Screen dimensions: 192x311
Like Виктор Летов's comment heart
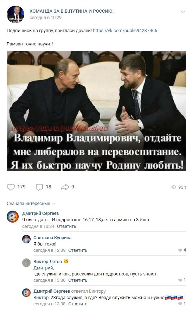click(180, 280)
